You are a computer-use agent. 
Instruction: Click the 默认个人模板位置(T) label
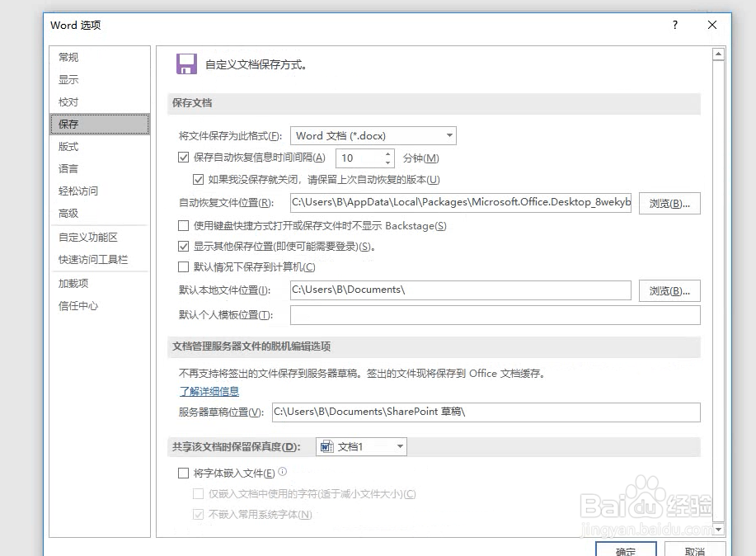226,315
